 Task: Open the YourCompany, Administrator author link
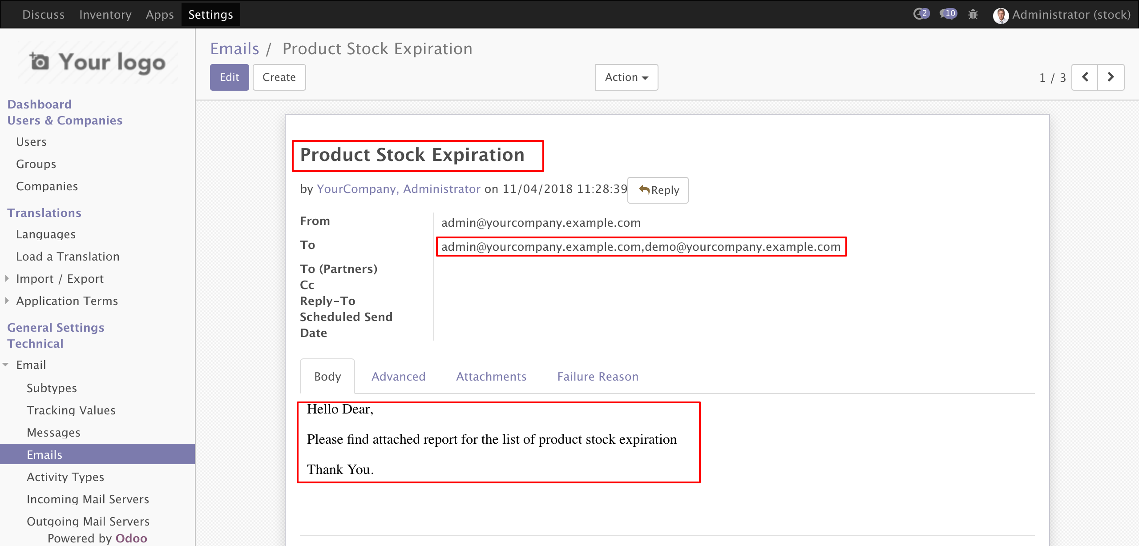tap(398, 189)
